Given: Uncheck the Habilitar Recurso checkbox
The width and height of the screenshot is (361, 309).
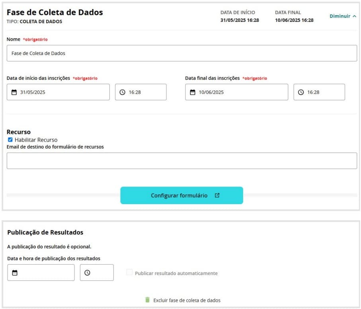Looking at the screenshot, I should (x=10, y=140).
